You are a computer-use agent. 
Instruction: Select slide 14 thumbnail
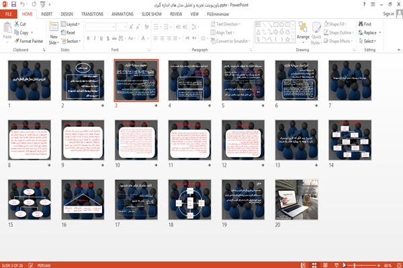(350, 140)
